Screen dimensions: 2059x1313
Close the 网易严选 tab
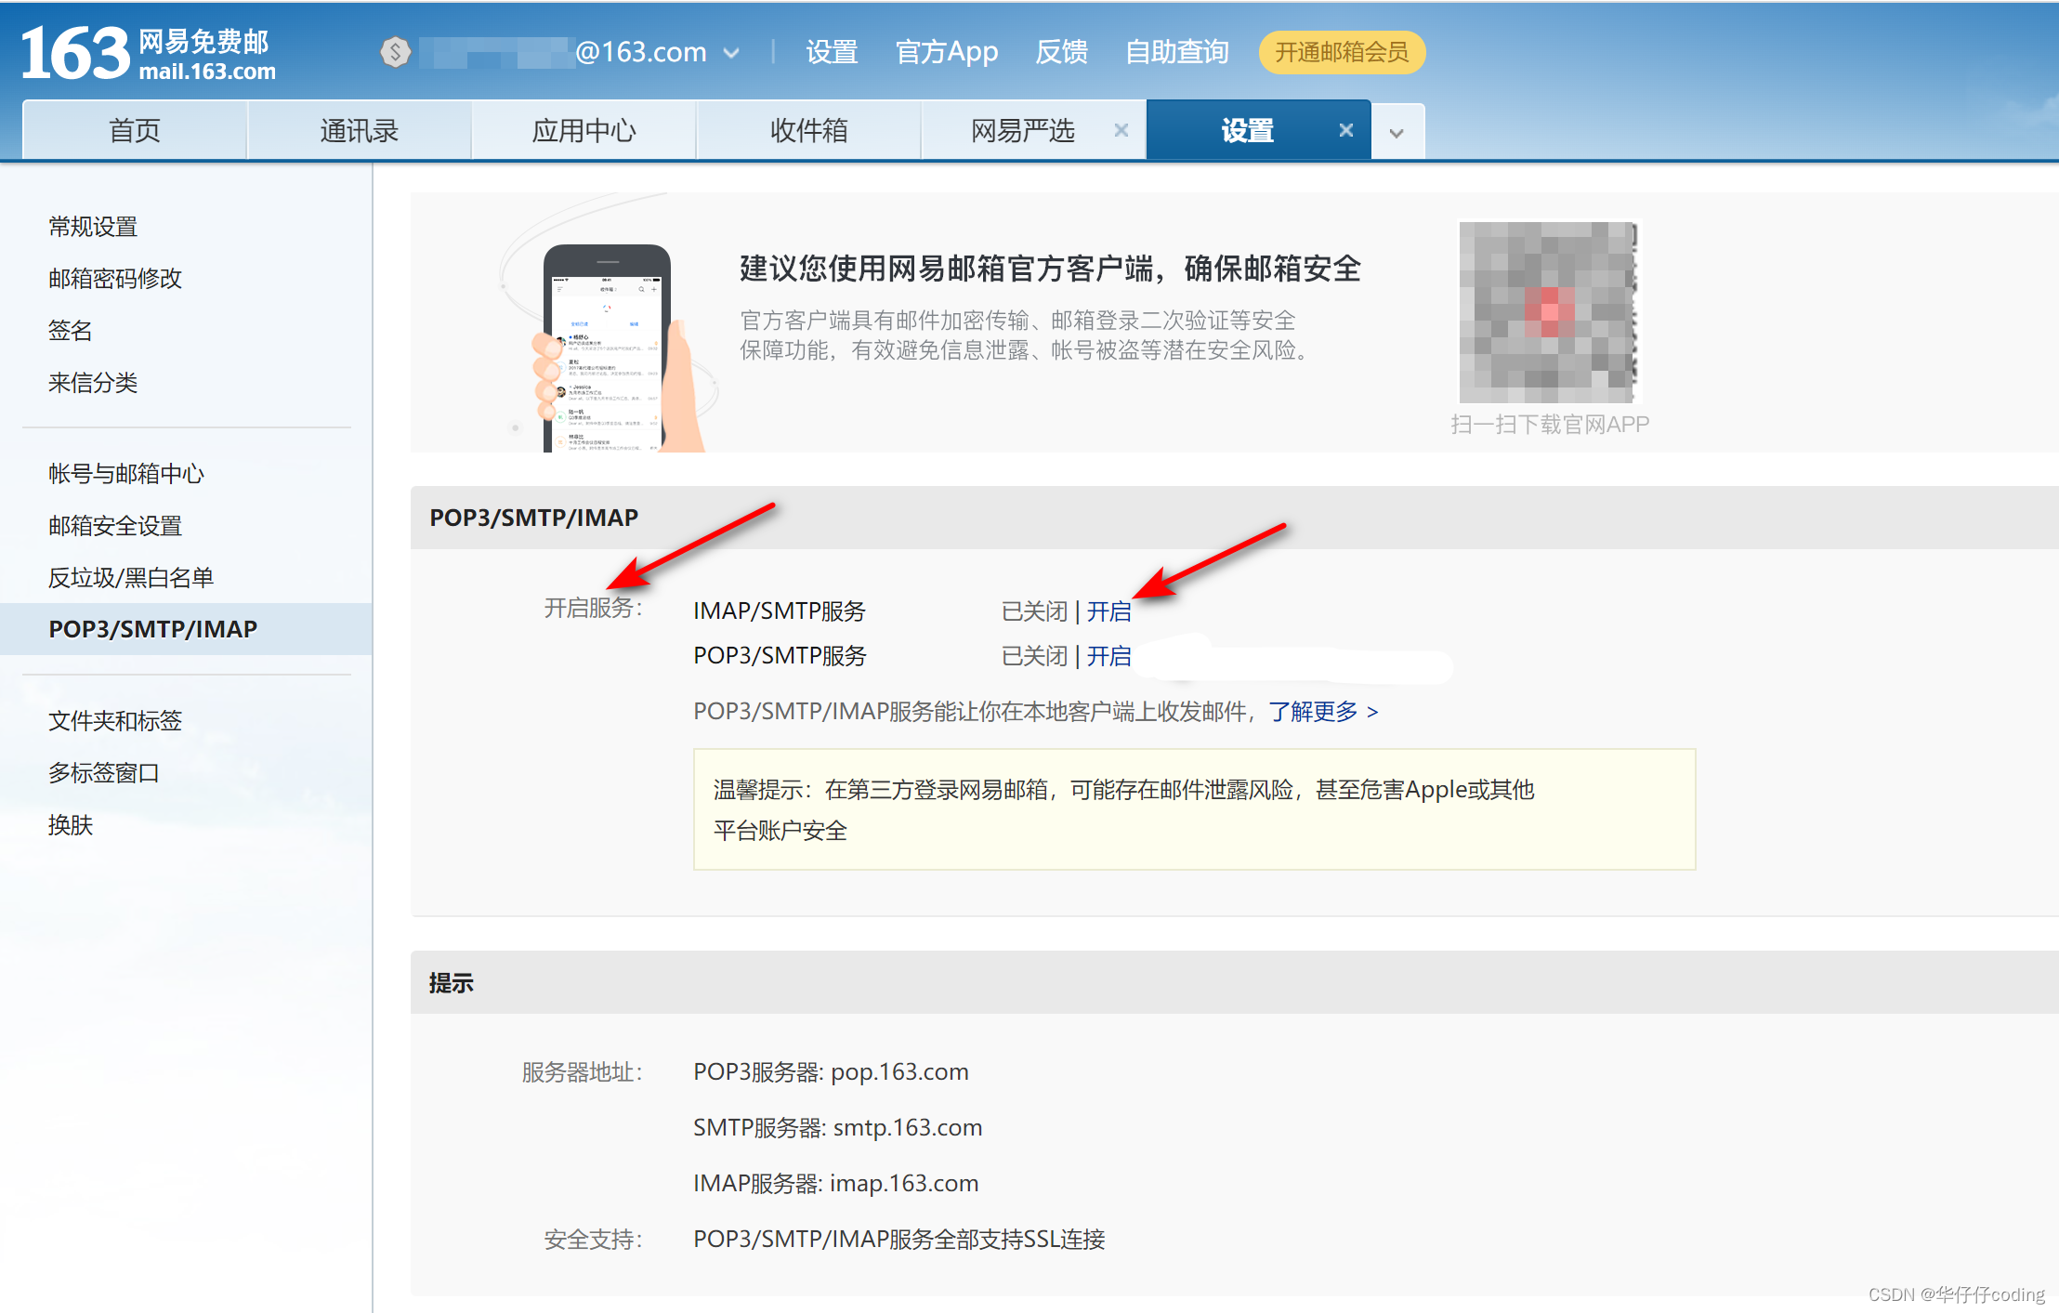click(x=1121, y=130)
